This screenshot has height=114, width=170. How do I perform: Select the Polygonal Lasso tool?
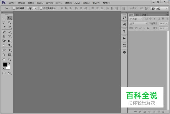click(4, 23)
